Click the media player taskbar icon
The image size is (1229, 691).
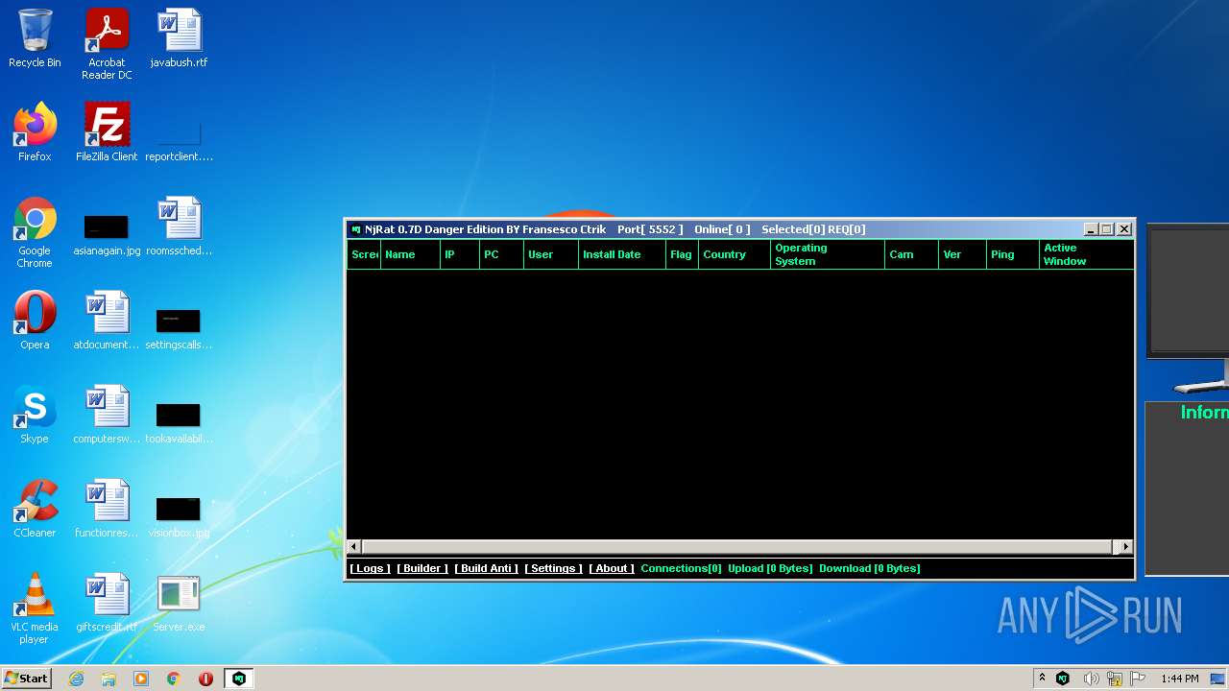141,679
